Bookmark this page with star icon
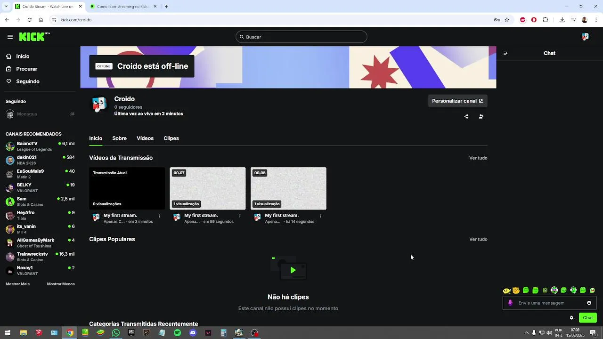 507,20
